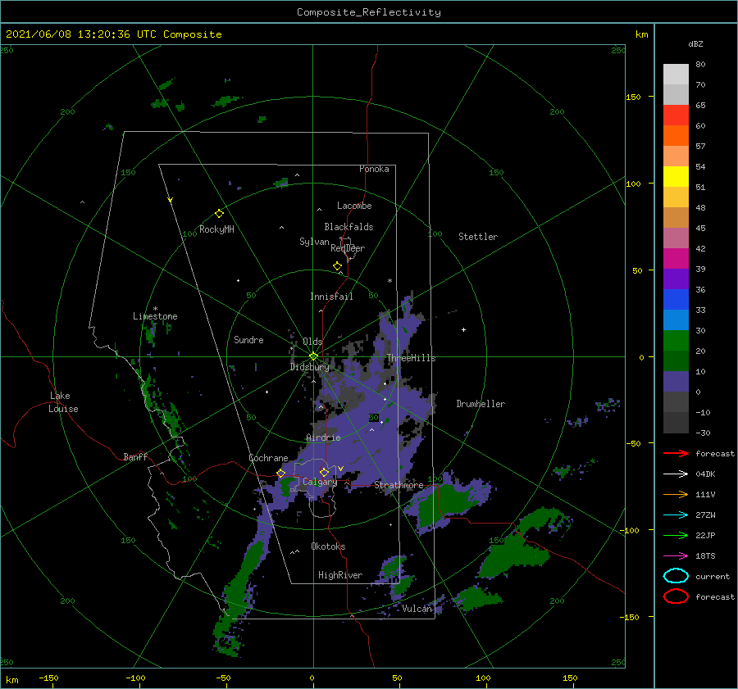Click the Okotoks label
Screen dimensions: 738x689
coord(328,546)
